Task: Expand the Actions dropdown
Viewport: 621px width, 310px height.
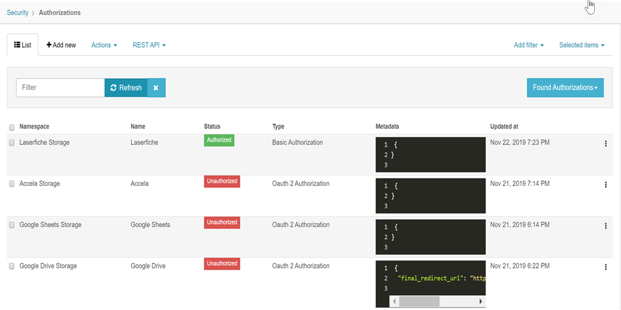Action: tap(104, 45)
